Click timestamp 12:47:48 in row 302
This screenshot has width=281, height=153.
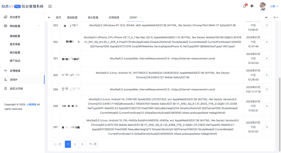tap(253, 46)
